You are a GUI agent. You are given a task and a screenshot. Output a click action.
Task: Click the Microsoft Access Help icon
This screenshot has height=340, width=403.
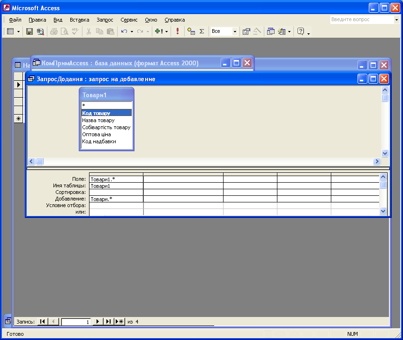pos(300,31)
